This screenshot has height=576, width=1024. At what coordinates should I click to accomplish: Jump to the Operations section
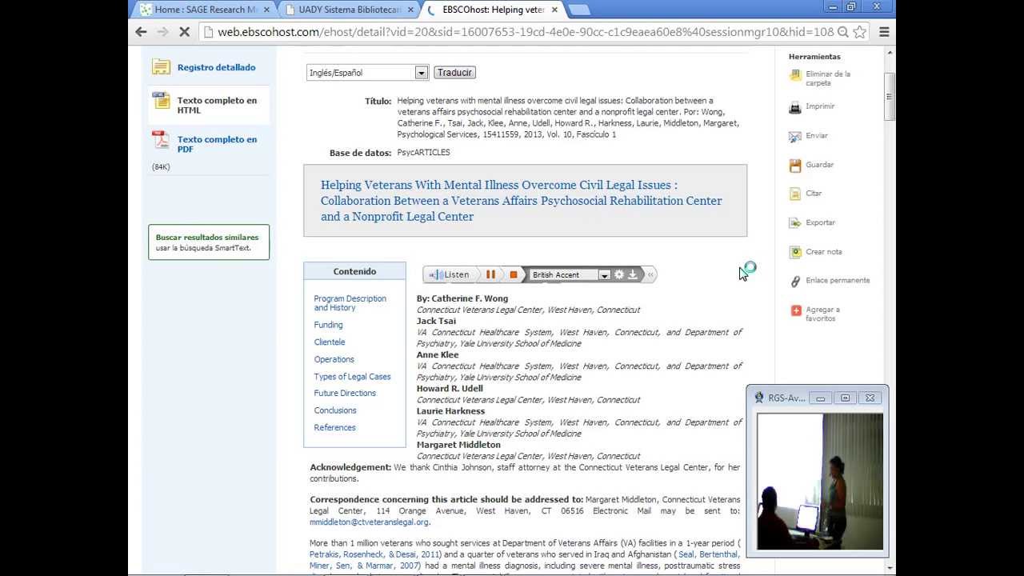pos(334,359)
